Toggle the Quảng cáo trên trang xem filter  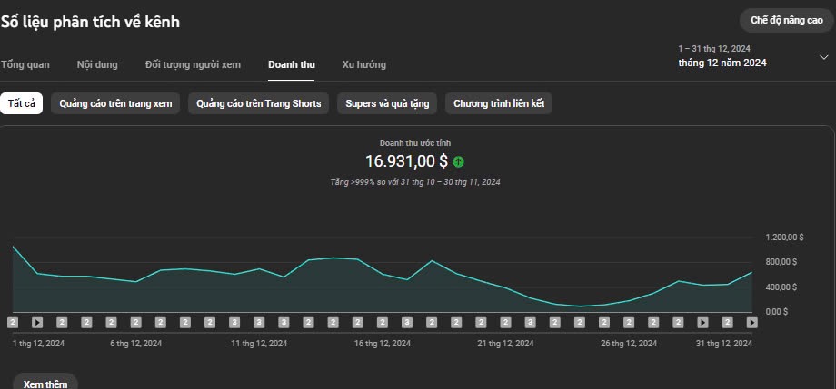click(115, 103)
